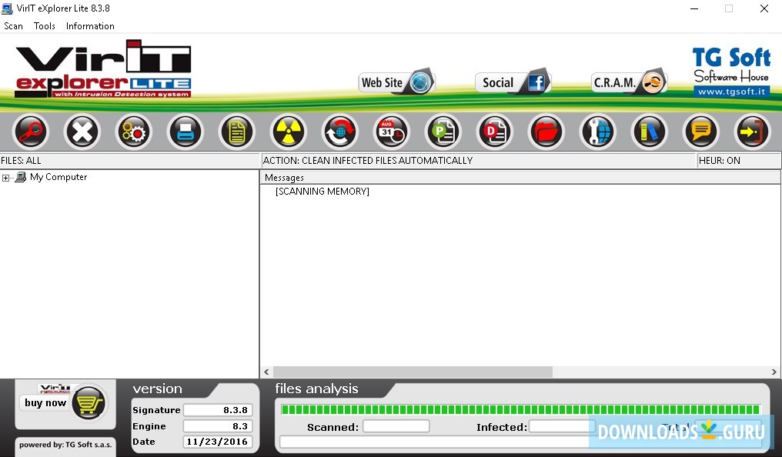Click the blue printer icon
Image resolution: width=782 pixels, height=457 pixels.
point(185,132)
